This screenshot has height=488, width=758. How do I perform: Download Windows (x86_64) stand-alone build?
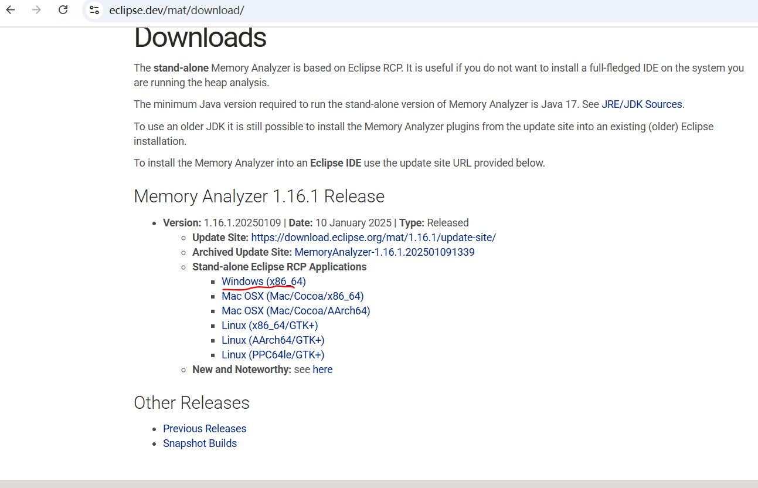[x=264, y=282]
